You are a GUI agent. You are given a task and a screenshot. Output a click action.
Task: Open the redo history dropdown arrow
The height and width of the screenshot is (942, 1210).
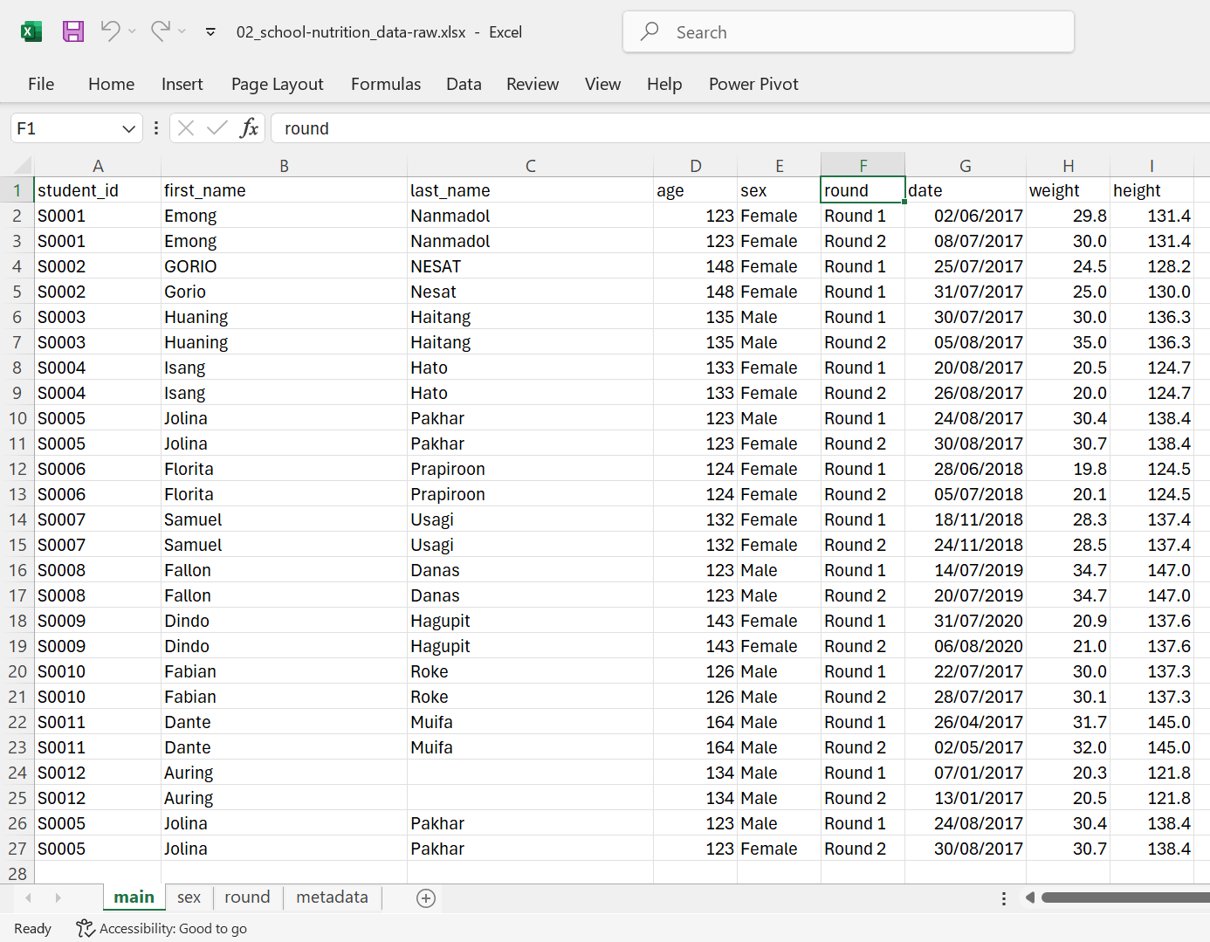pos(182,31)
